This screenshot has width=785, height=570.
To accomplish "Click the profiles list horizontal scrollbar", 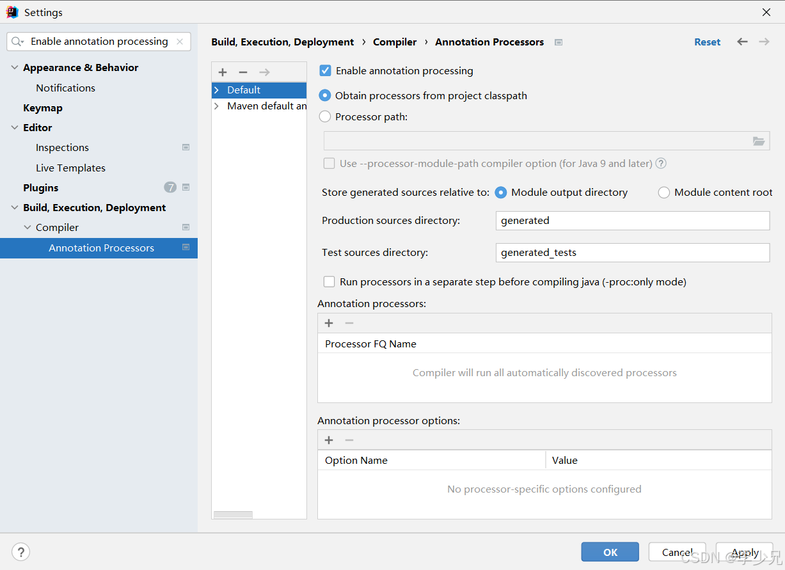I will [233, 515].
